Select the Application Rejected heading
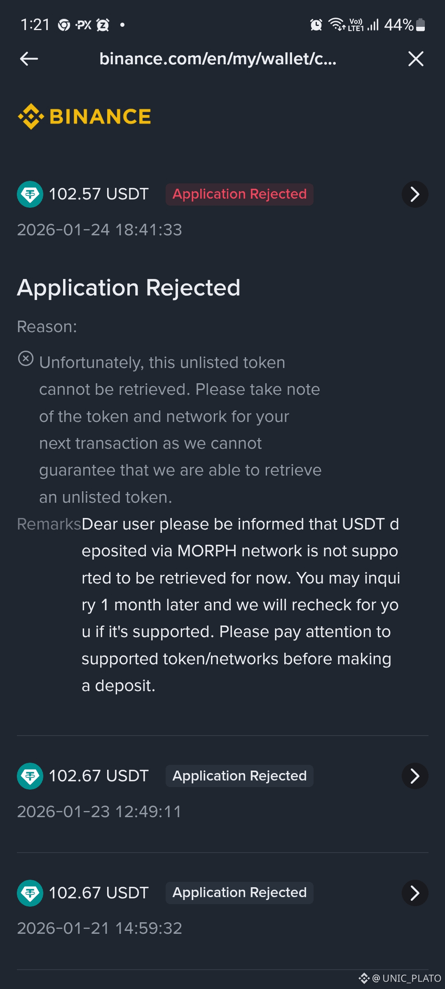 [129, 287]
